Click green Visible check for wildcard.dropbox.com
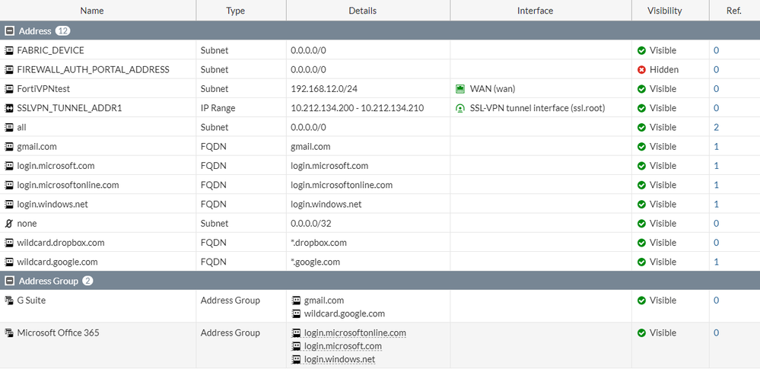This screenshot has height=369, width=760. click(641, 243)
